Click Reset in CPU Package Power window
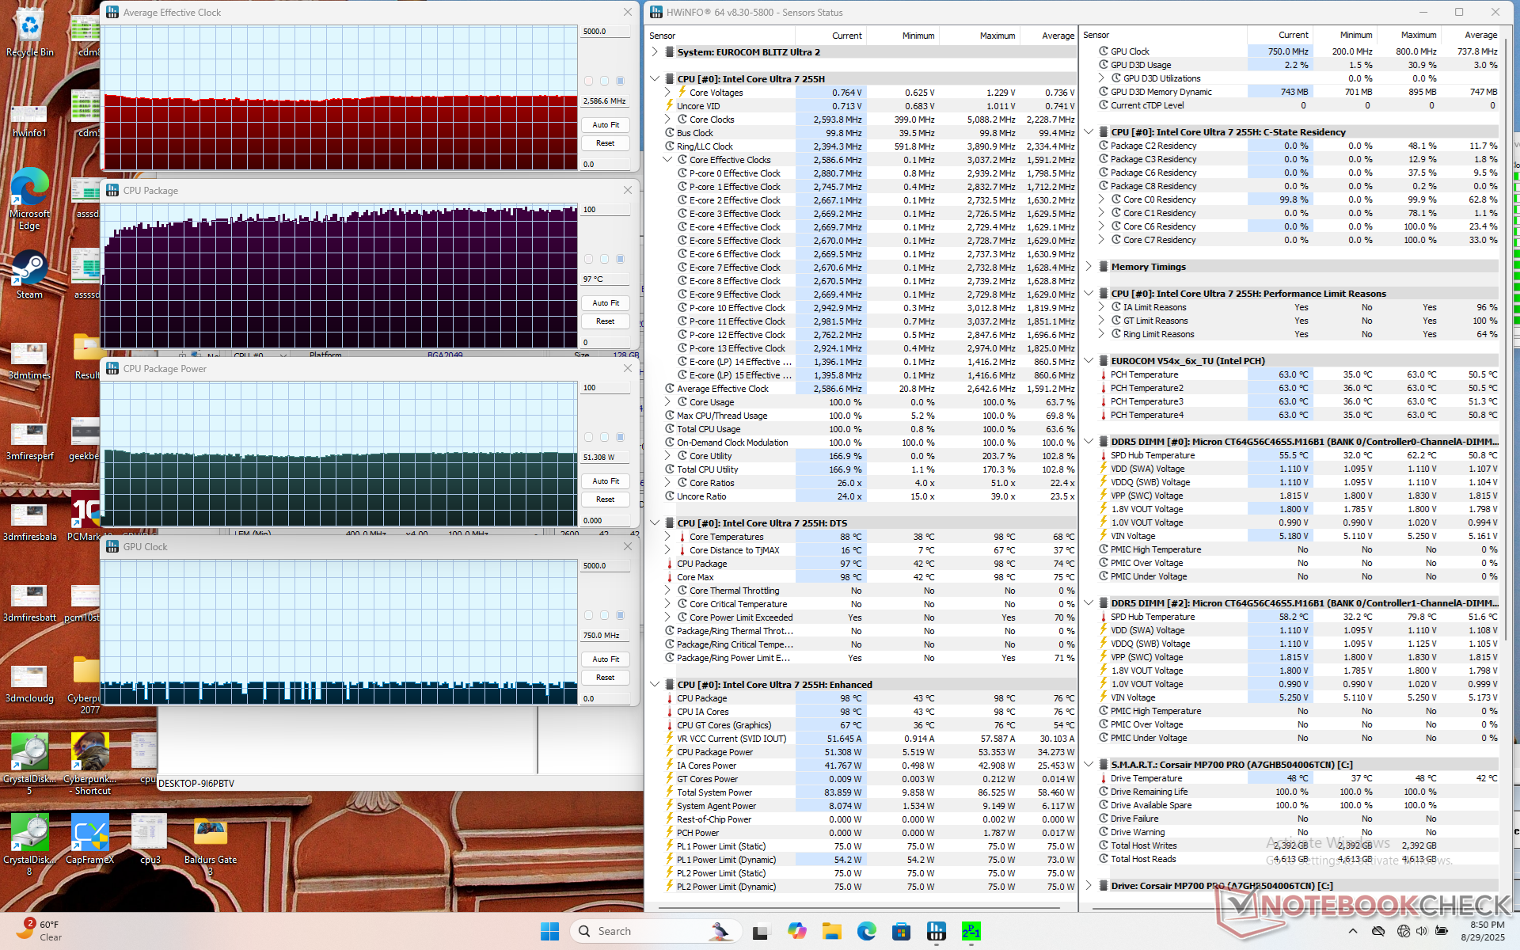 (606, 500)
